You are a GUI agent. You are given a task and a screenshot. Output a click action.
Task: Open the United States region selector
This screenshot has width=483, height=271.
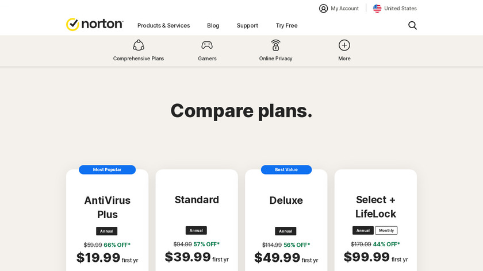tap(400, 9)
